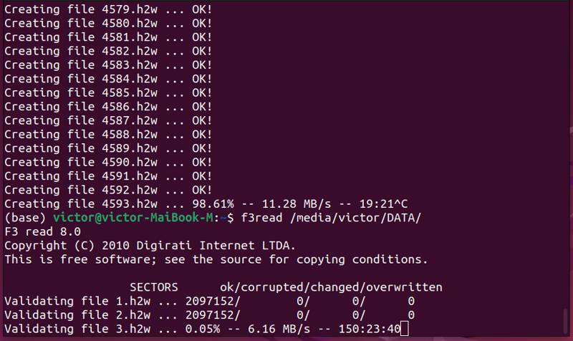Click the 19:21^C interrupt text
Image resolution: width=573 pixels, height=341 pixels.
point(383,203)
